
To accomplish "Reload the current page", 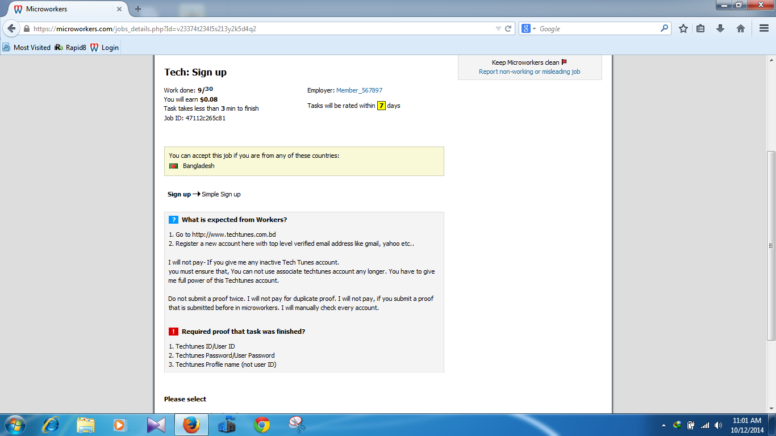I will 508,28.
